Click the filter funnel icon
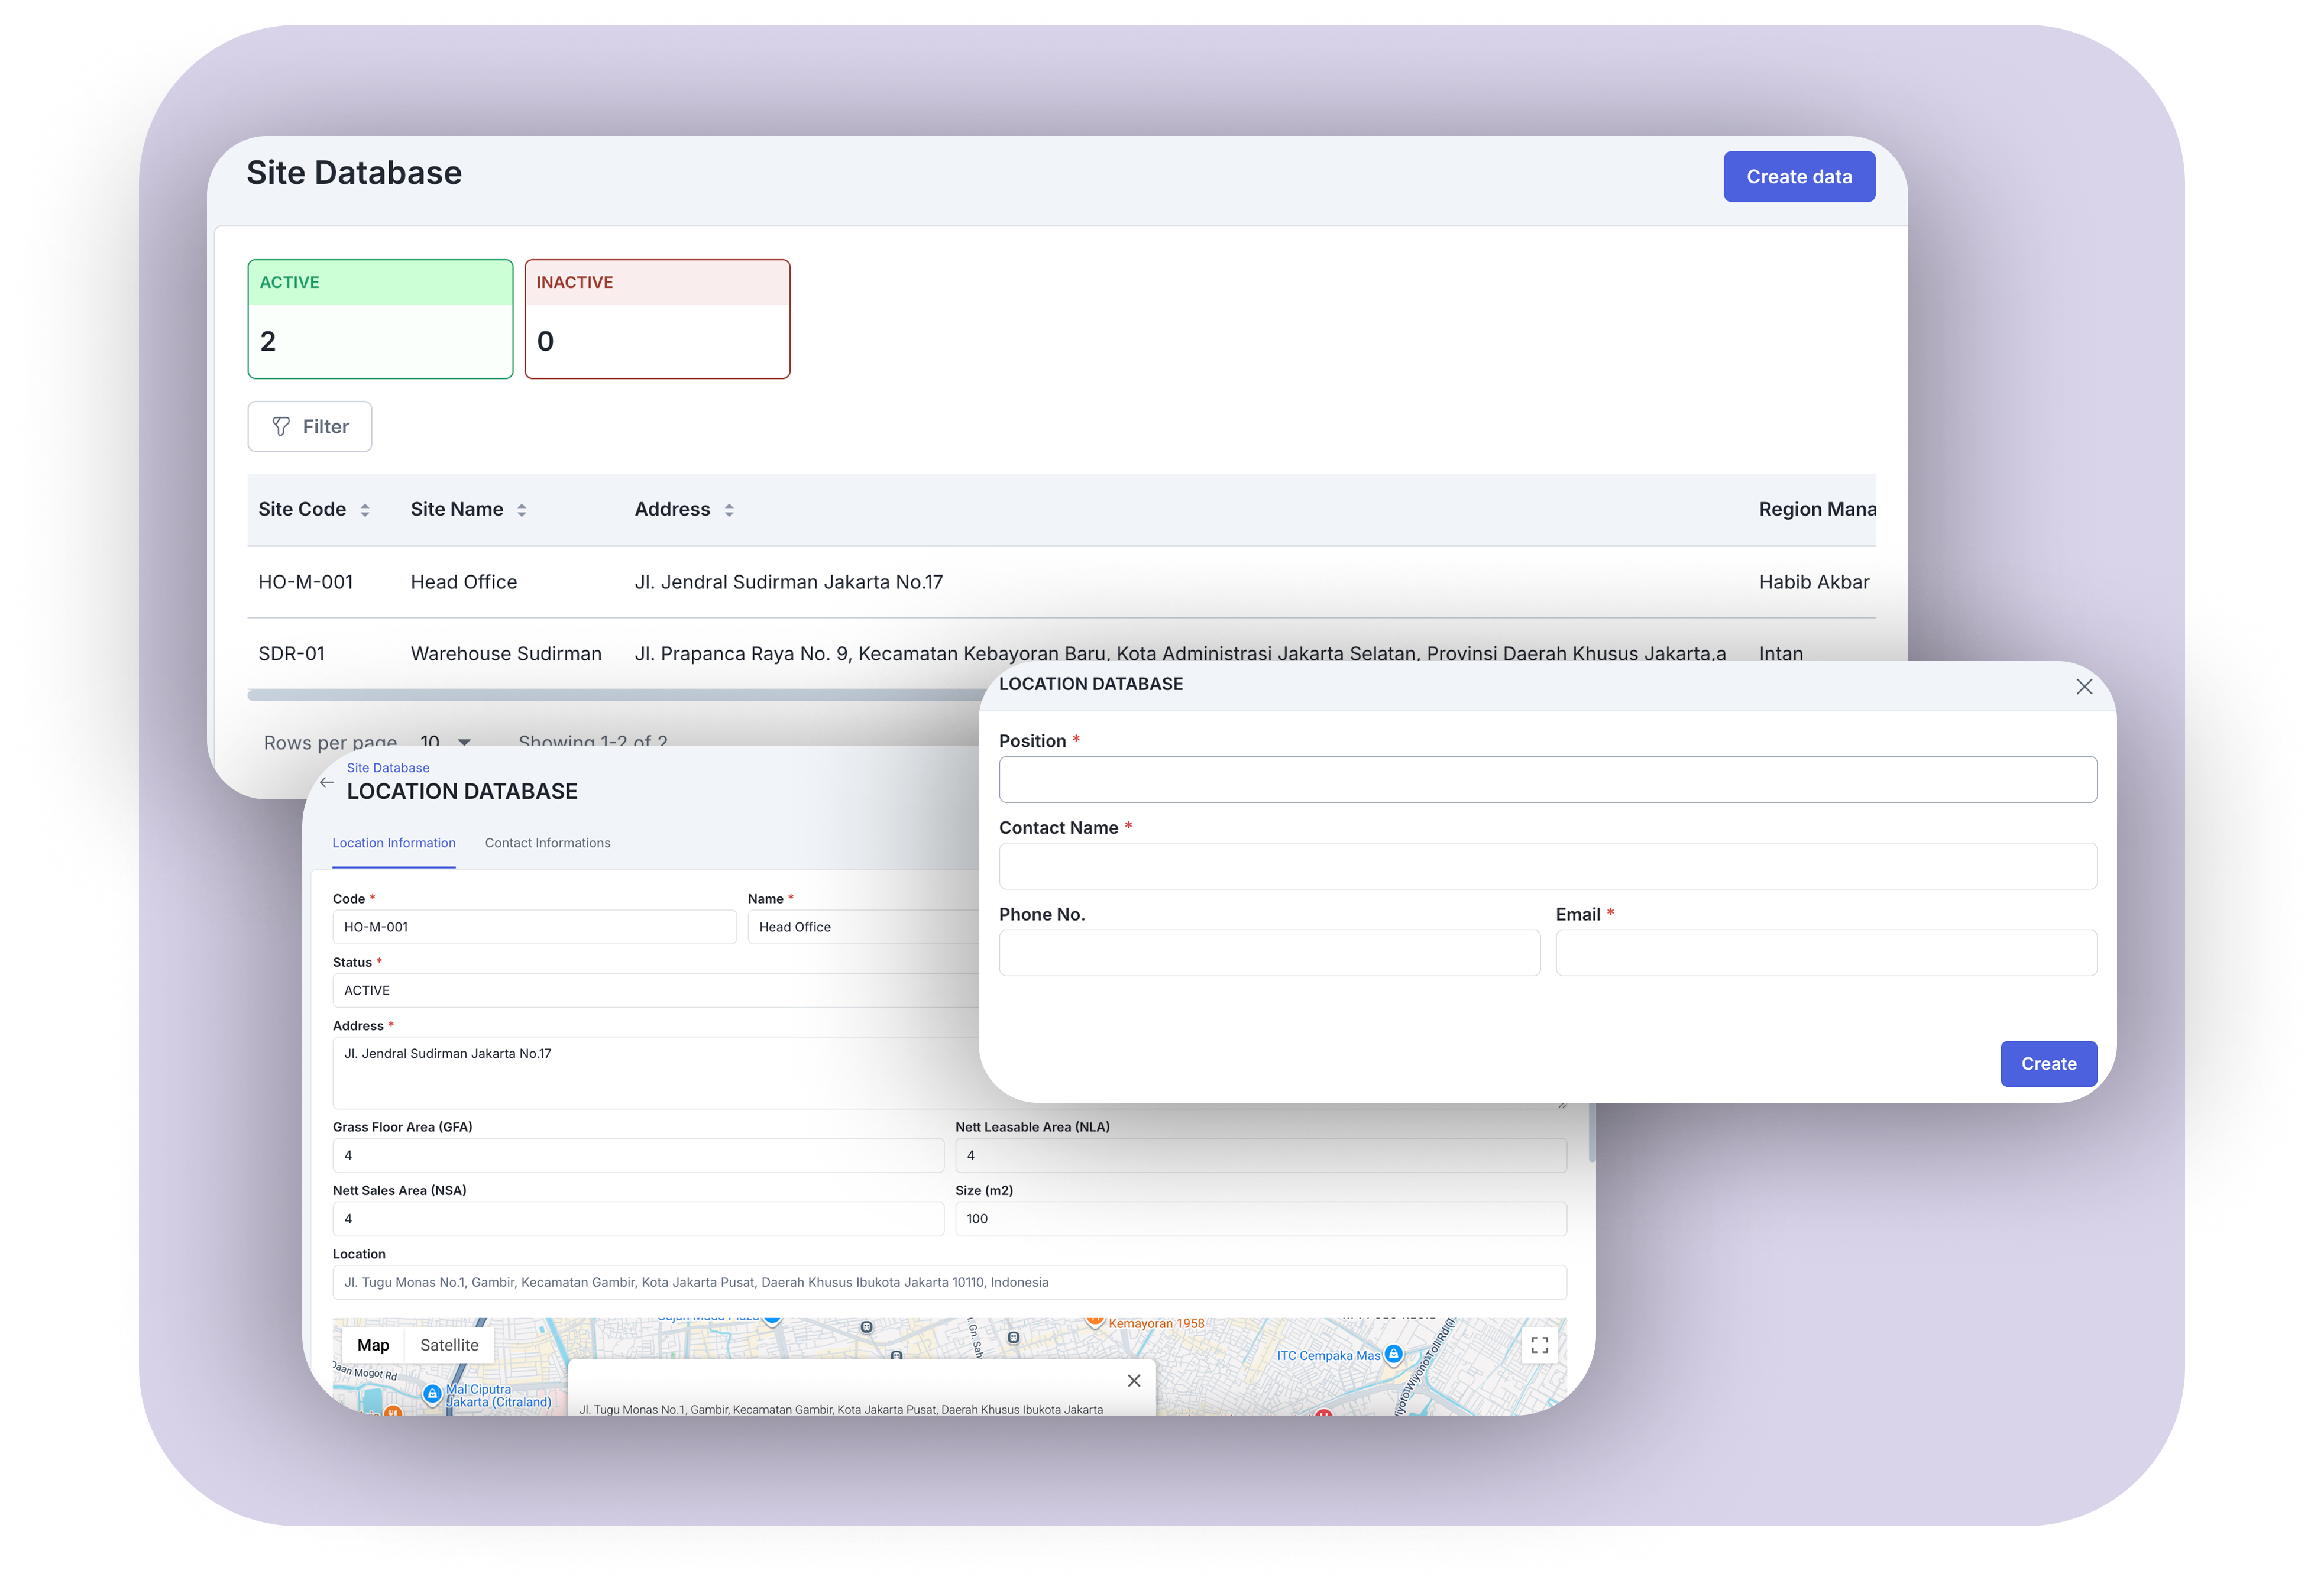 point(281,427)
